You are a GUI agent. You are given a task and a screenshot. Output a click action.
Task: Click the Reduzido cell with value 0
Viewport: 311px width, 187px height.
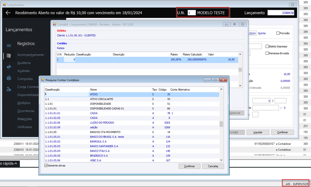(70, 60)
